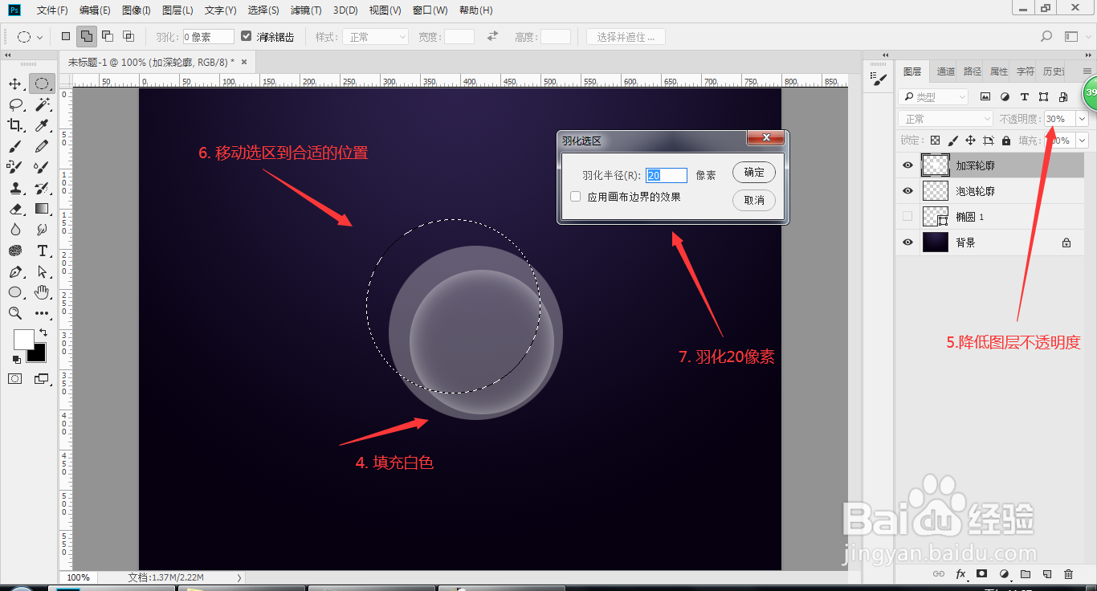Viewport: 1097px width, 591px height.
Task: Open the 文件(F) menu
Action: pos(52,10)
